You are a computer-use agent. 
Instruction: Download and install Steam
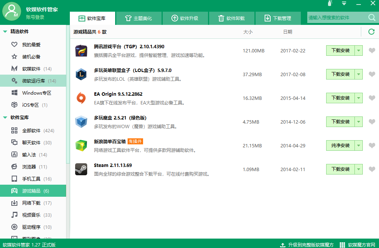(340, 169)
